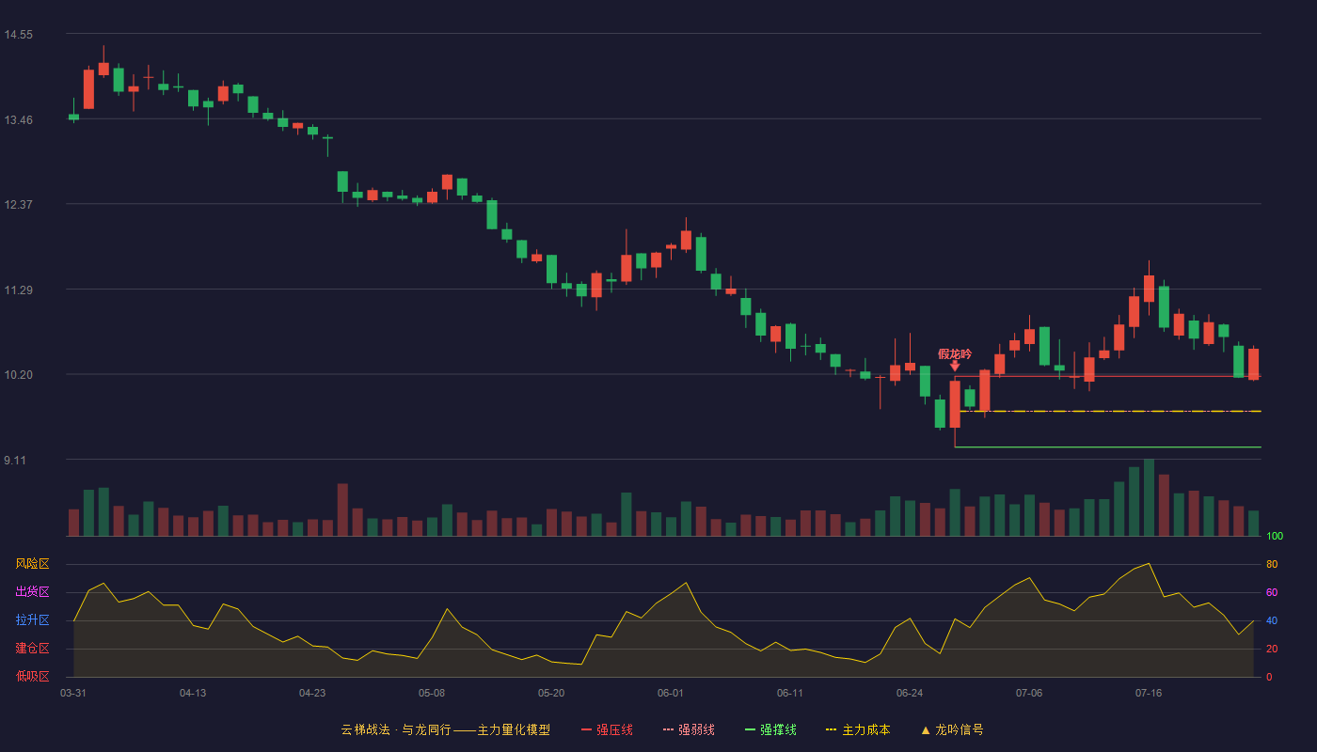Click the 07-16 date label
This screenshot has width=1317, height=752.
click(1149, 693)
